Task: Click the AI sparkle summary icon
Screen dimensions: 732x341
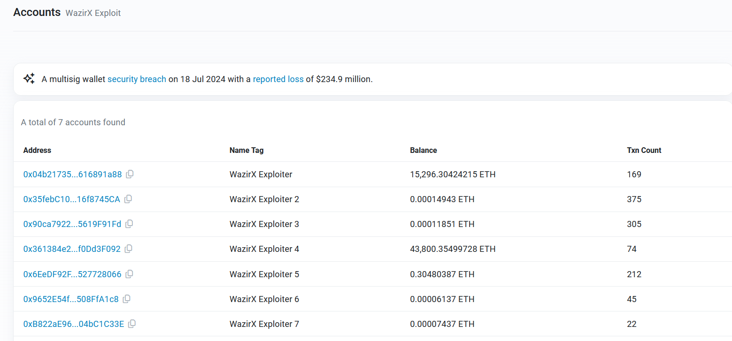Action: (29, 79)
